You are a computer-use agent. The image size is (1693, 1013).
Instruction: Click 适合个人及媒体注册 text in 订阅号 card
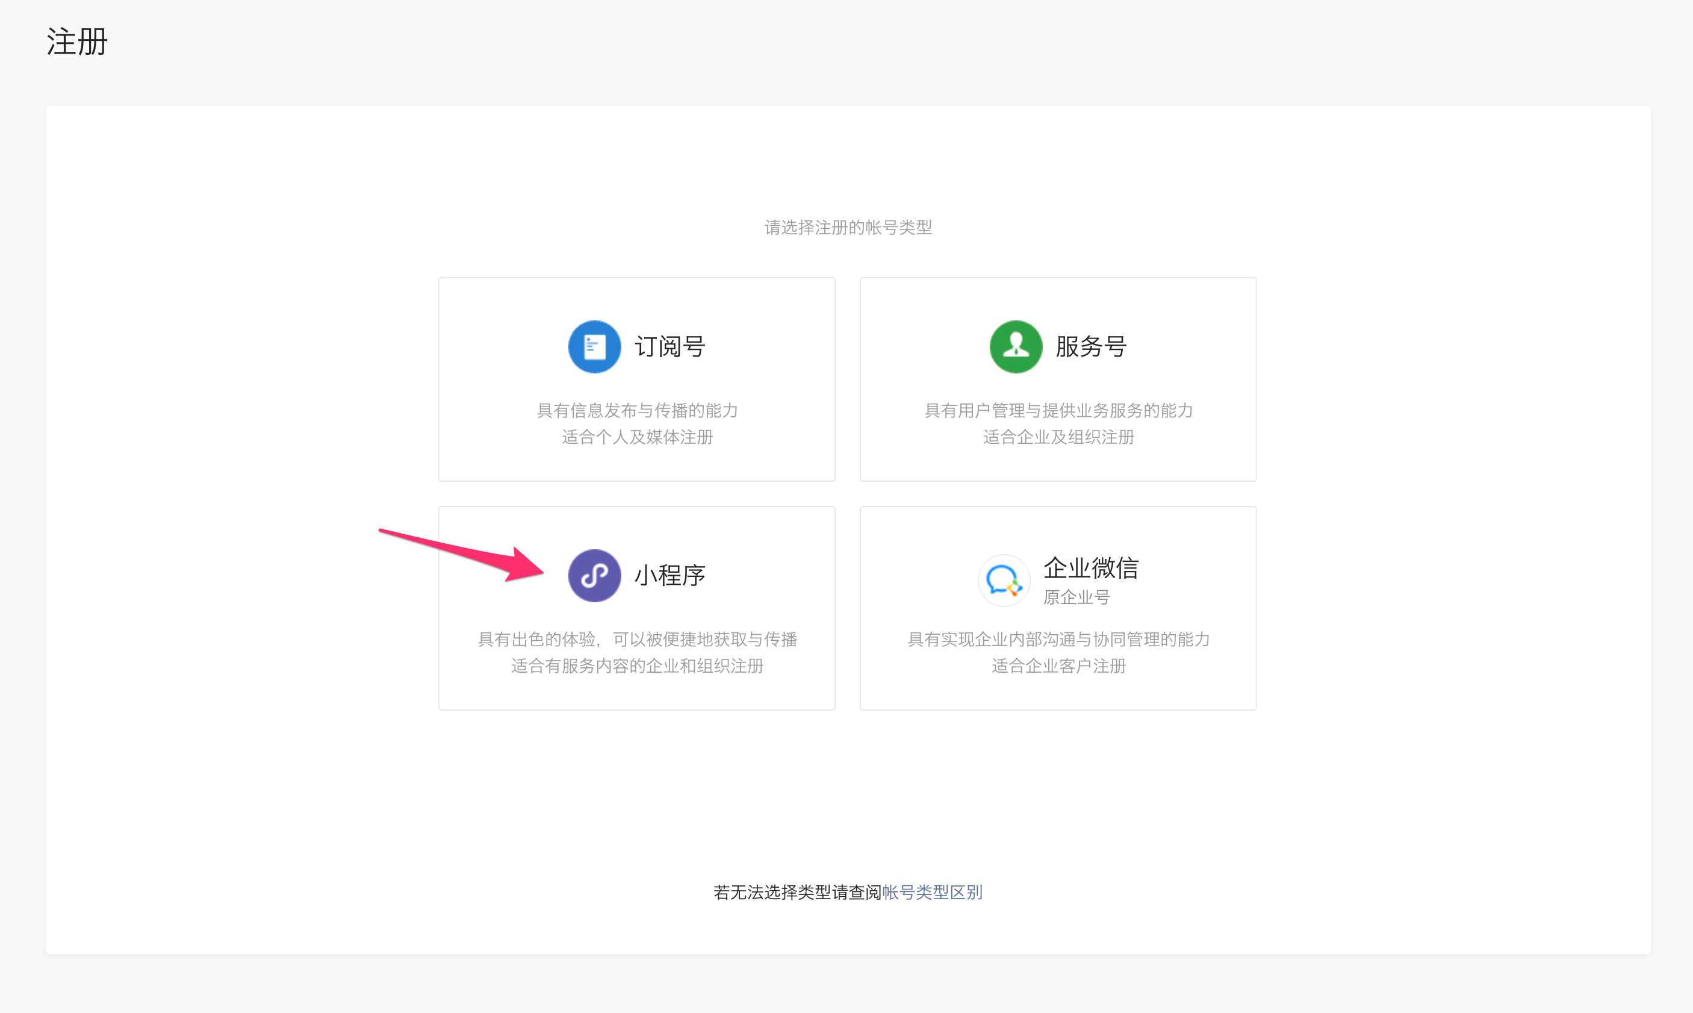(x=636, y=437)
